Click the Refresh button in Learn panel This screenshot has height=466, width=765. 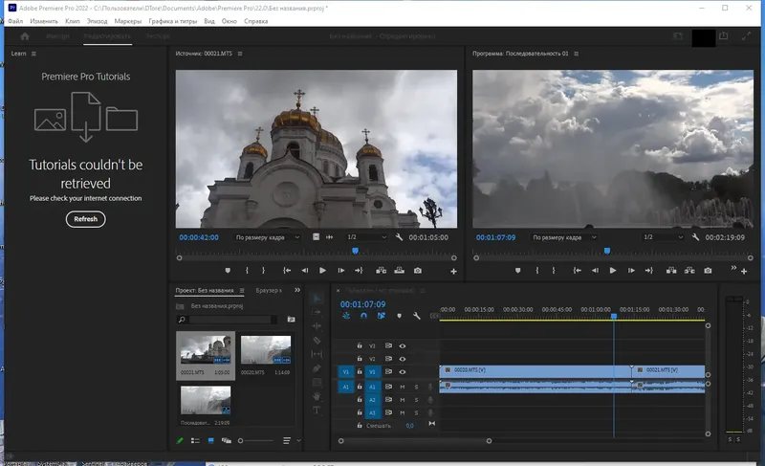(x=85, y=219)
